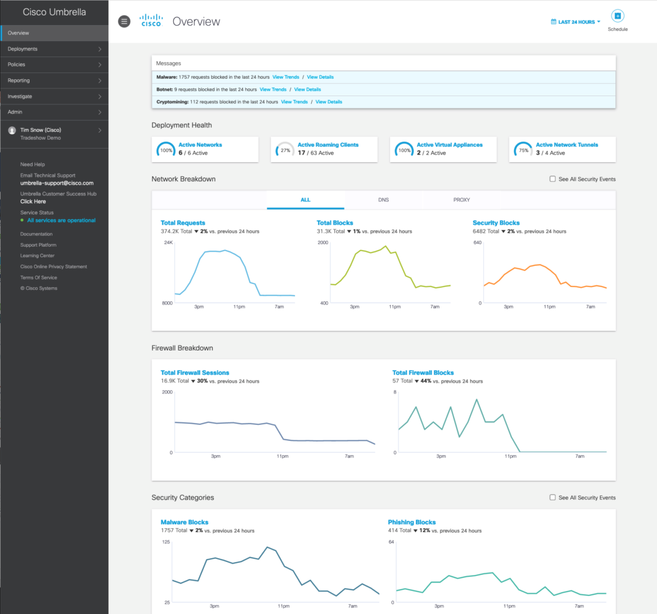Open the Total Blocks report
657x614 pixels.
pyautogui.click(x=335, y=222)
